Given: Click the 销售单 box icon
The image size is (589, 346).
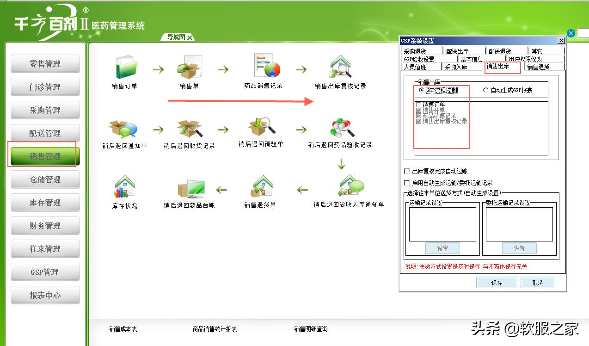Looking at the screenshot, I should pos(190,68).
